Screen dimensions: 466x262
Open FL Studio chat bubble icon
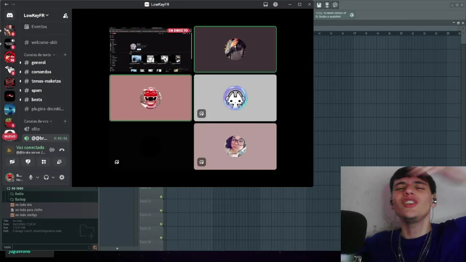pos(335,5)
